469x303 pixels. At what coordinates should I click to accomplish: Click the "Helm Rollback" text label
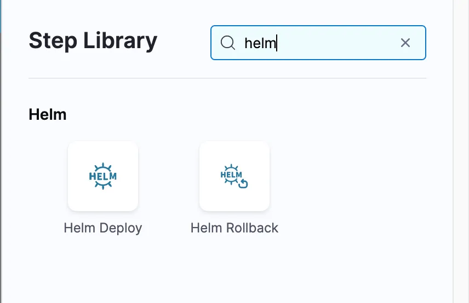click(x=234, y=228)
